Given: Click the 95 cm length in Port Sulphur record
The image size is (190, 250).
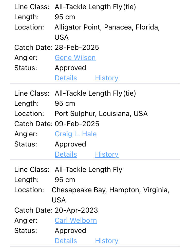Looking at the screenshot, I should point(65,104).
